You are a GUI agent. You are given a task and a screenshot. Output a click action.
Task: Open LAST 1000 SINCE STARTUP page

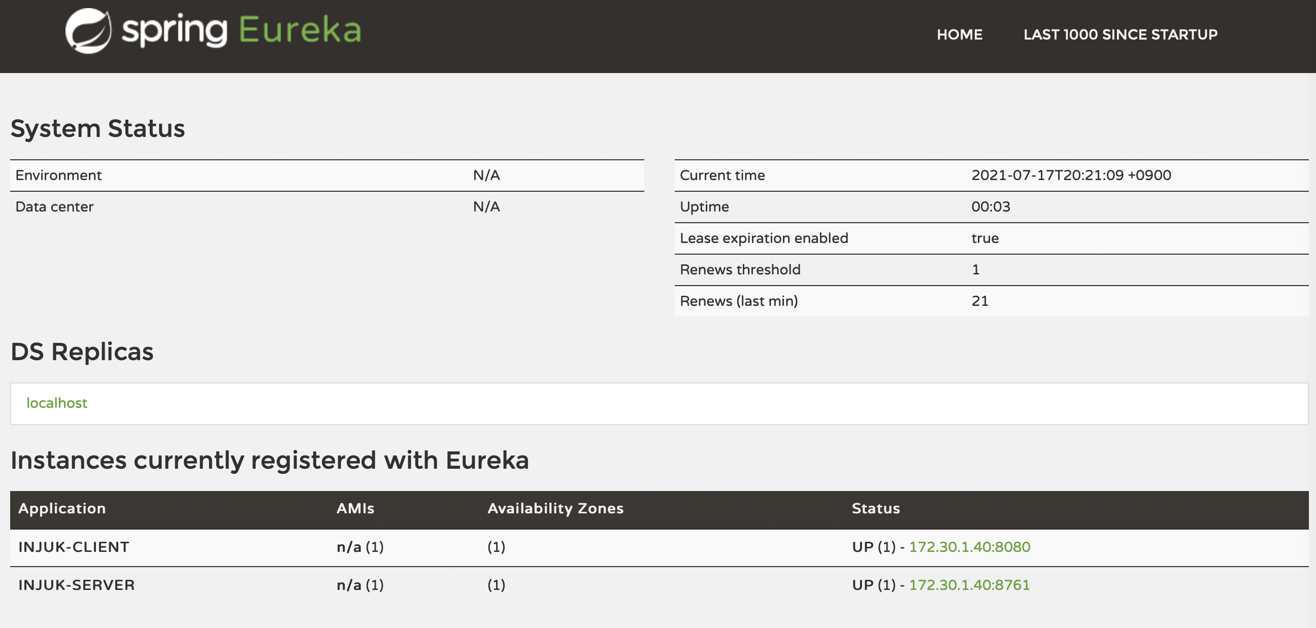(1120, 34)
